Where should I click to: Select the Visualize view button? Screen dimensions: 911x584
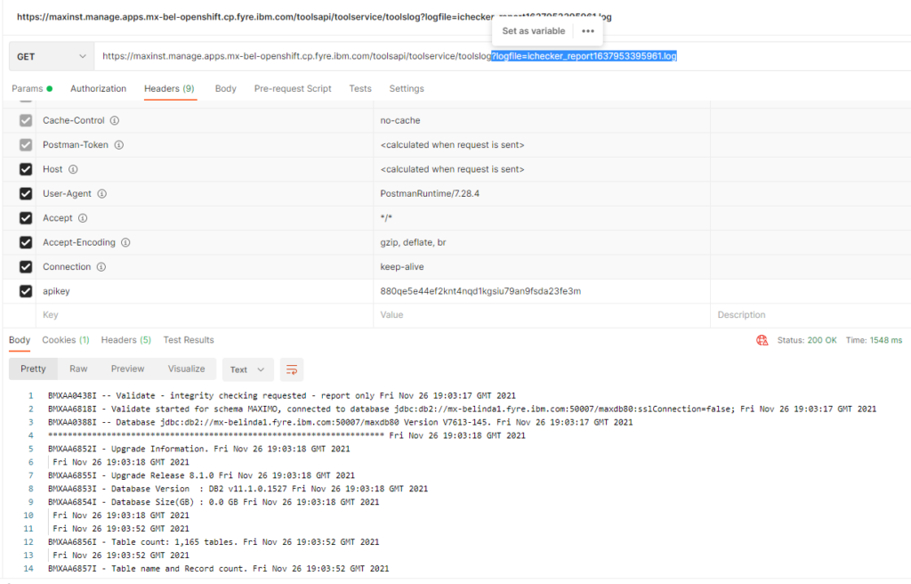[x=187, y=369]
